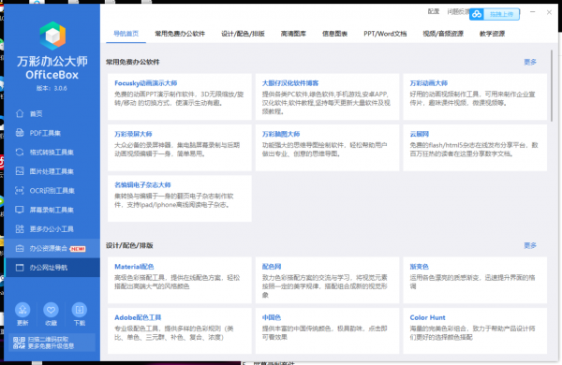Image resolution: width=562 pixels, height=365 pixels.
Task: Select the 办公网址导航 icon
Action: (x=20, y=268)
